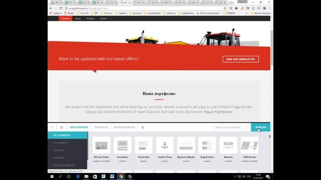Click the newsletter offer headline text
The height and width of the screenshot is (180, 321).
coord(98,59)
